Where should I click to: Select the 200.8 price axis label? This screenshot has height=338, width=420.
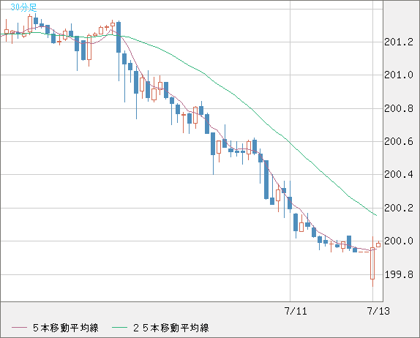tap(399, 108)
